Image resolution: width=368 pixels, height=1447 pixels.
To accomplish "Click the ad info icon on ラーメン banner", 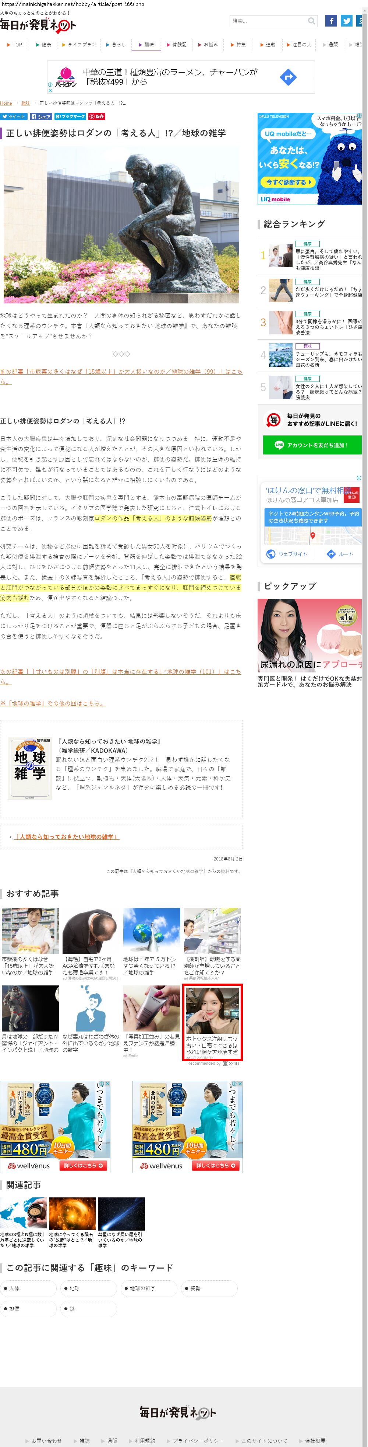I will pyautogui.click(x=50, y=86).
